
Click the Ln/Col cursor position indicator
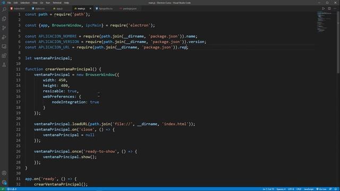(268, 189)
